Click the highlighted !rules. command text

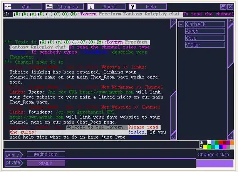click(x=138, y=132)
